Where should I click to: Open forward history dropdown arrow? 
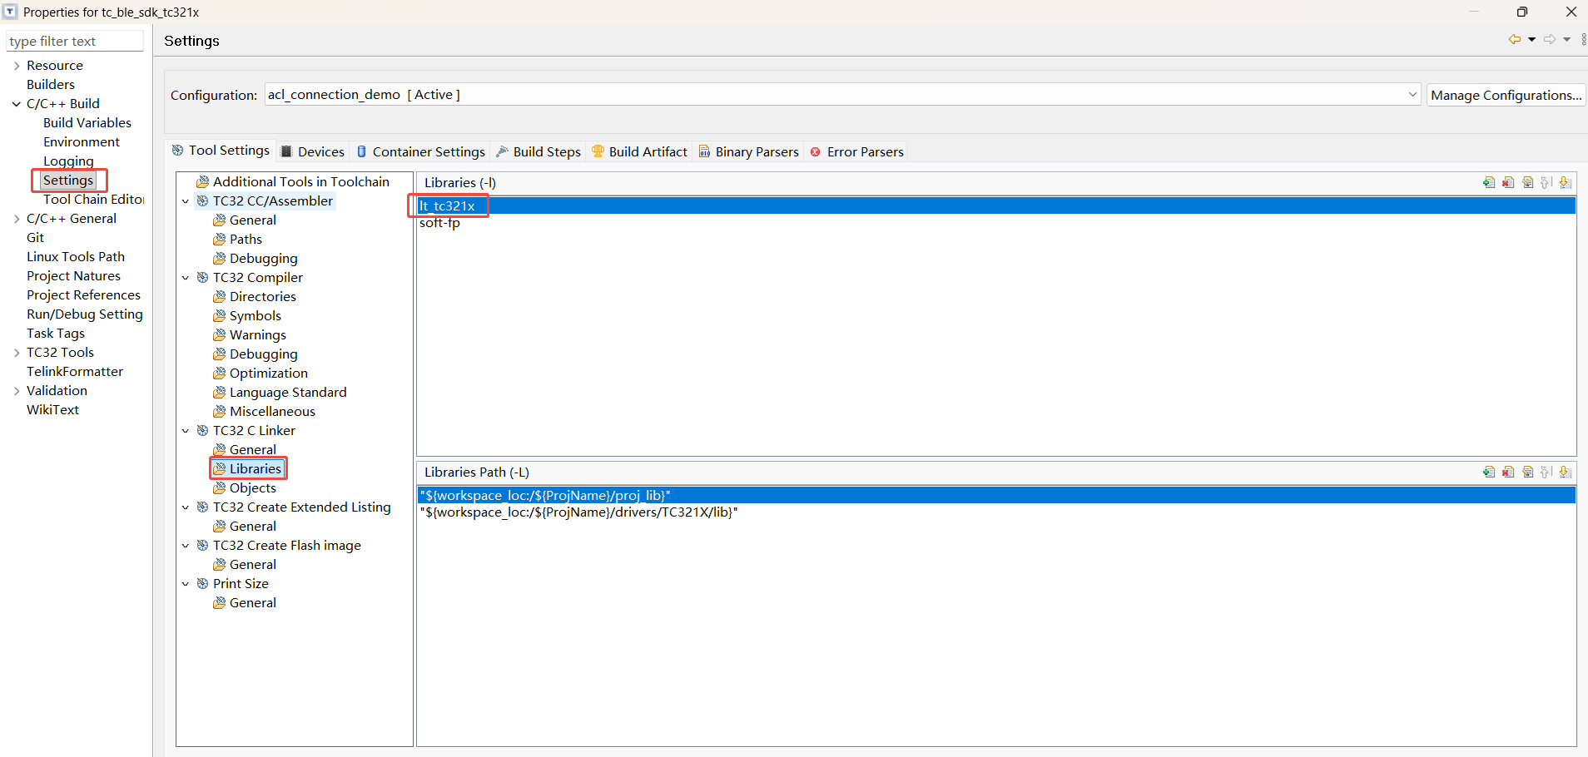tap(1566, 40)
